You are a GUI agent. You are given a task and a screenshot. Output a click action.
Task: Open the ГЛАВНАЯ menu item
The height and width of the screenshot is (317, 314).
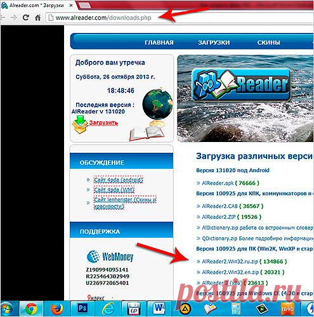pos(159,42)
